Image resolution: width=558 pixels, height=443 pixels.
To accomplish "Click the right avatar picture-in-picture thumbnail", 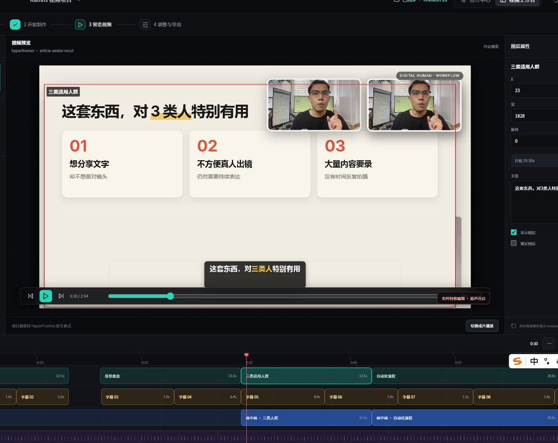I will (414, 105).
